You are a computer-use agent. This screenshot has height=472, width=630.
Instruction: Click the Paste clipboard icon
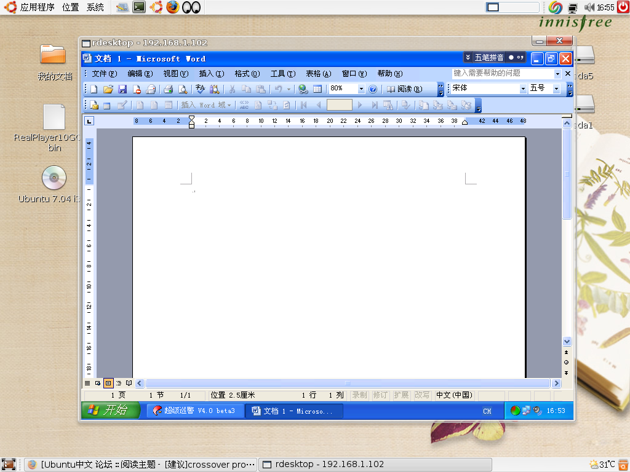(x=261, y=89)
